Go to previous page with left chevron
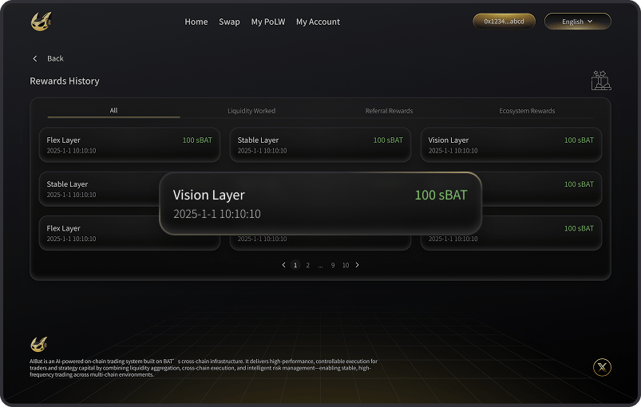The image size is (641, 407). pos(283,265)
